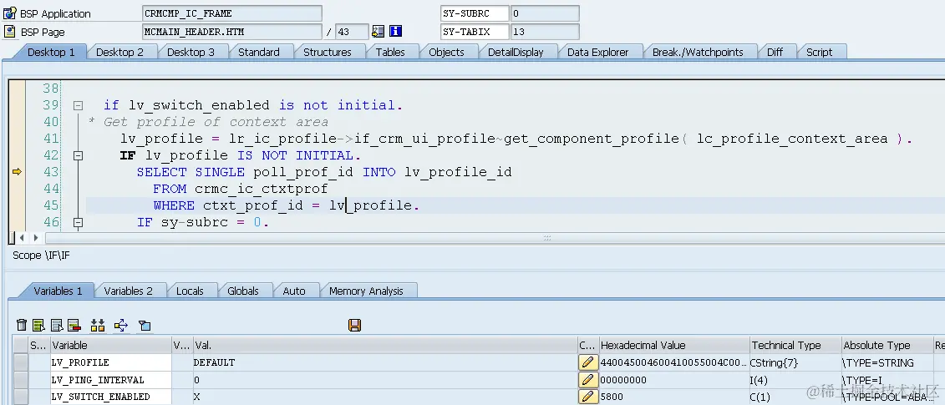Switch to the Auto tab

(x=294, y=291)
